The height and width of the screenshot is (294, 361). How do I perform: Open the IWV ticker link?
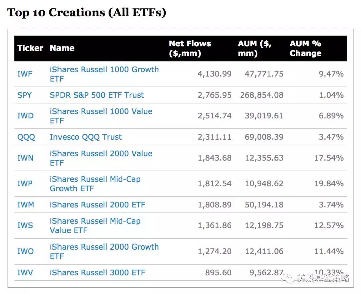pyautogui.click(x=25, y=273)
